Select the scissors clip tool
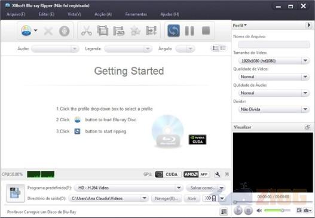Image resolution: width=315 pixels, height=218 pixels. pos(87,31)
